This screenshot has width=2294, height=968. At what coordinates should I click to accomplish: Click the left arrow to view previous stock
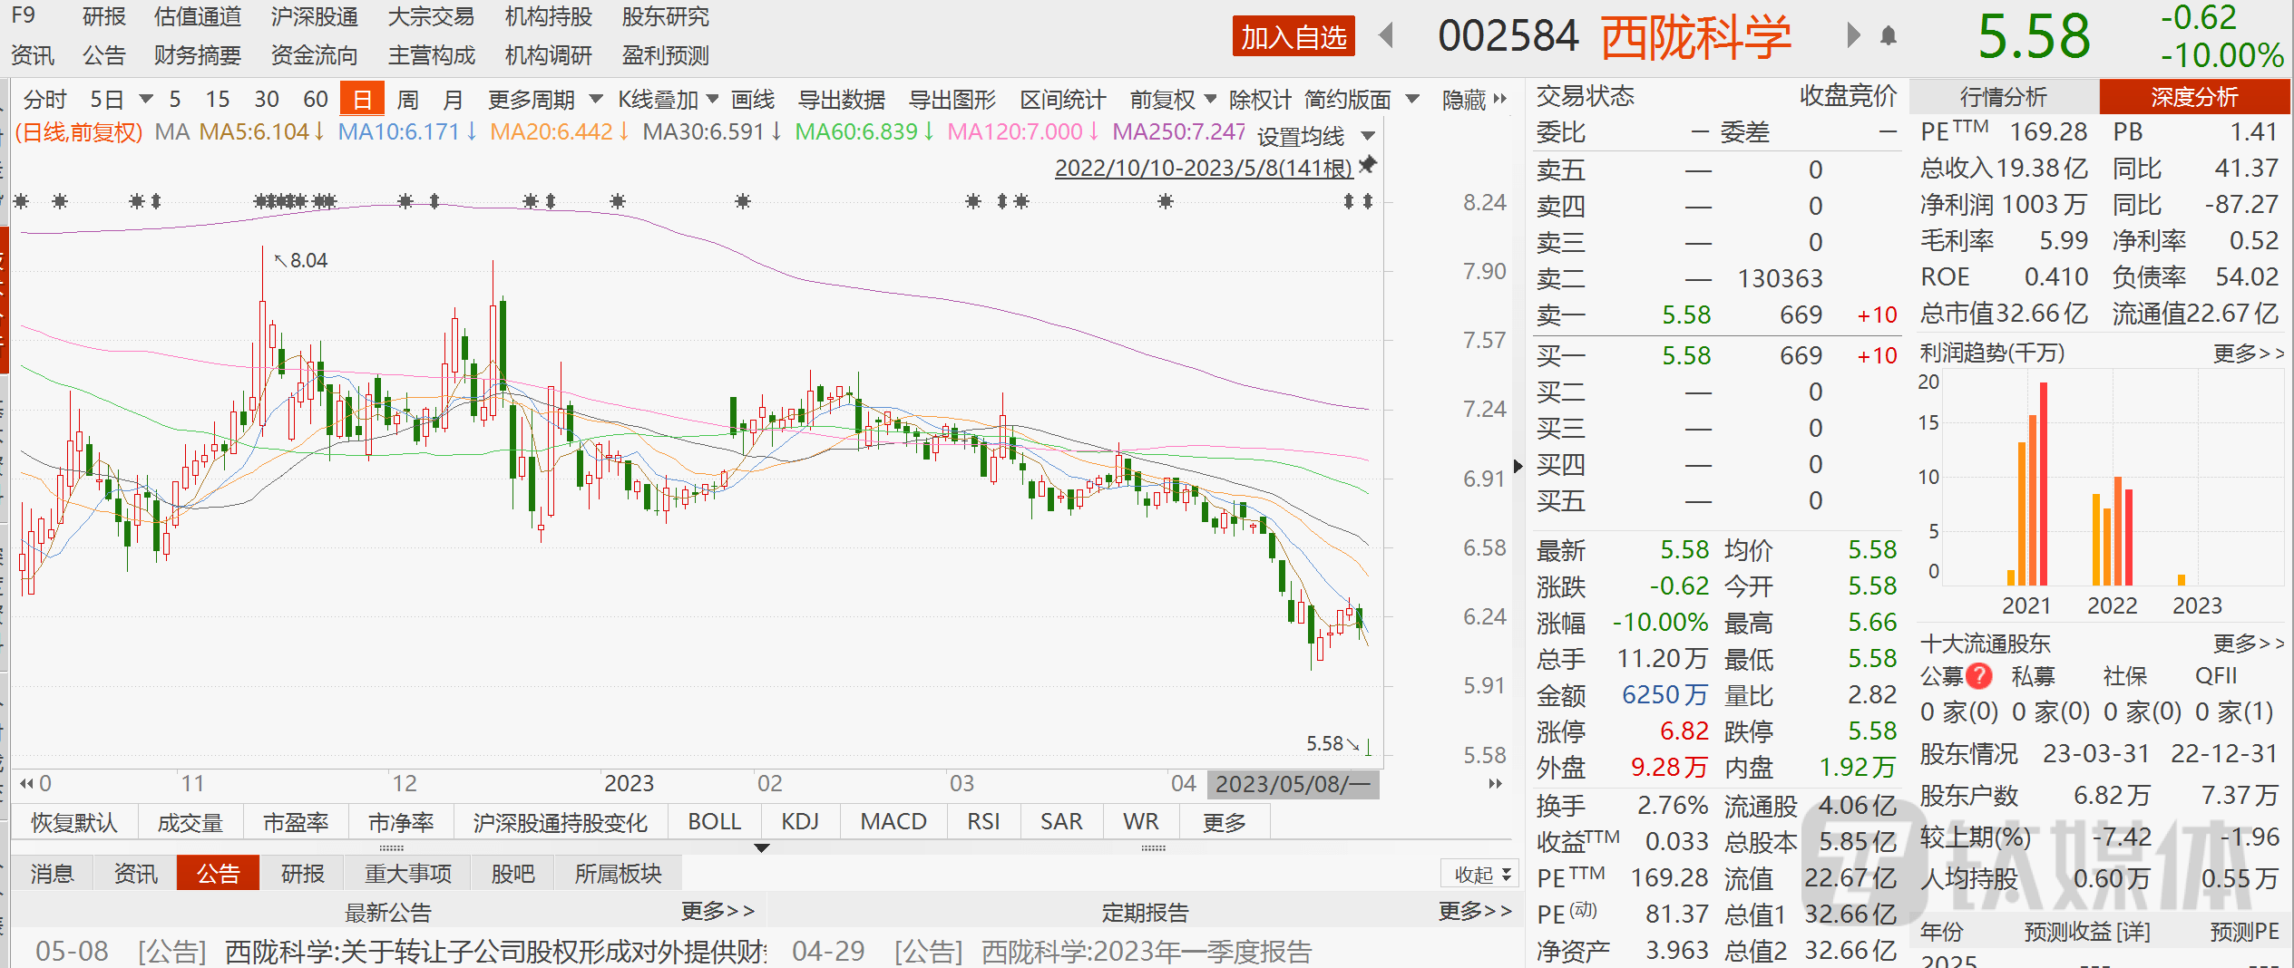point(1387,36)
